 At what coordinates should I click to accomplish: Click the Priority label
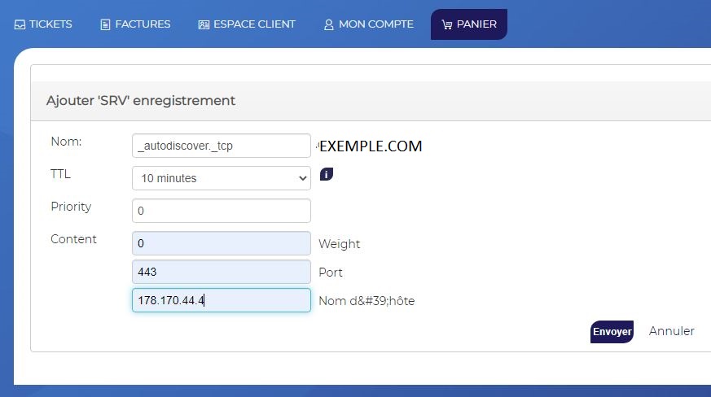click(71, 207)
